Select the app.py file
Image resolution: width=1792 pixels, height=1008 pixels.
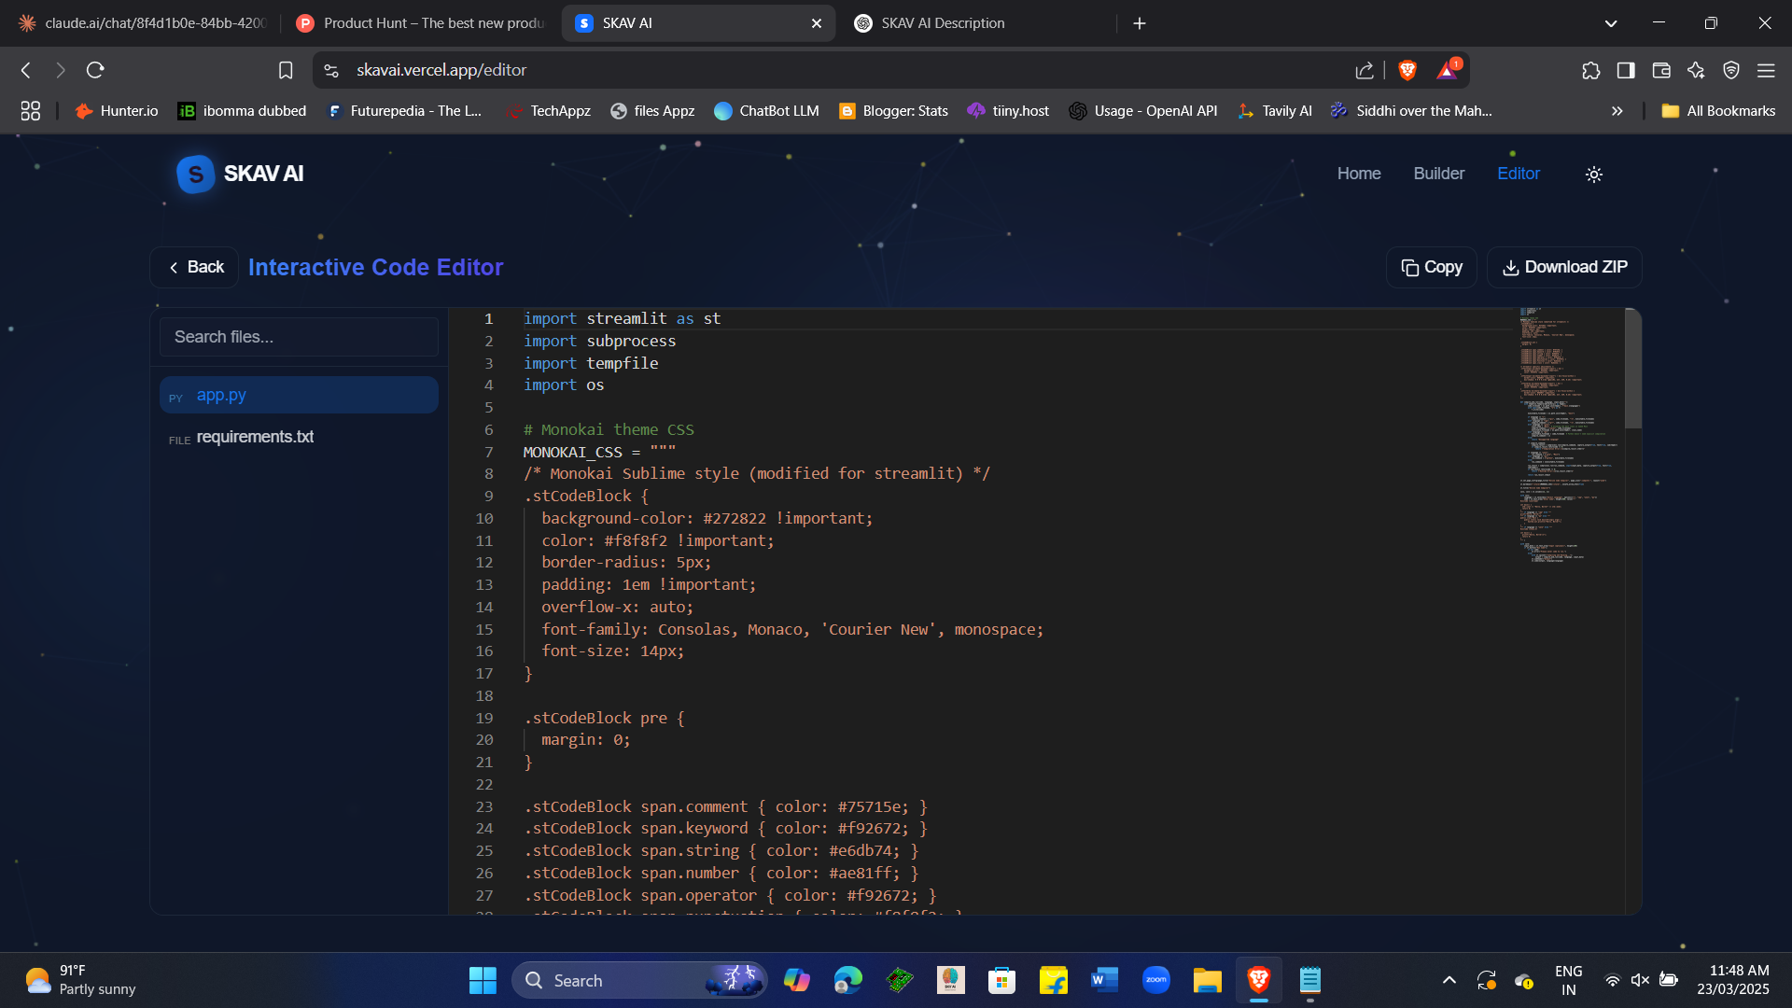[x=299, y=395]
